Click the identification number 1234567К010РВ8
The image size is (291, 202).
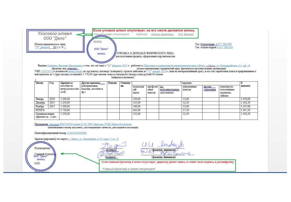point(76,133)
